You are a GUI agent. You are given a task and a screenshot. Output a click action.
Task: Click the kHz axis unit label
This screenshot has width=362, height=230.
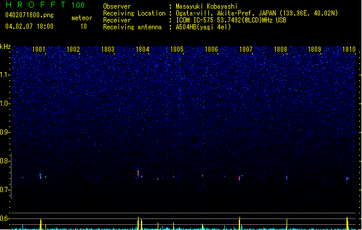(x=5, y=47)
